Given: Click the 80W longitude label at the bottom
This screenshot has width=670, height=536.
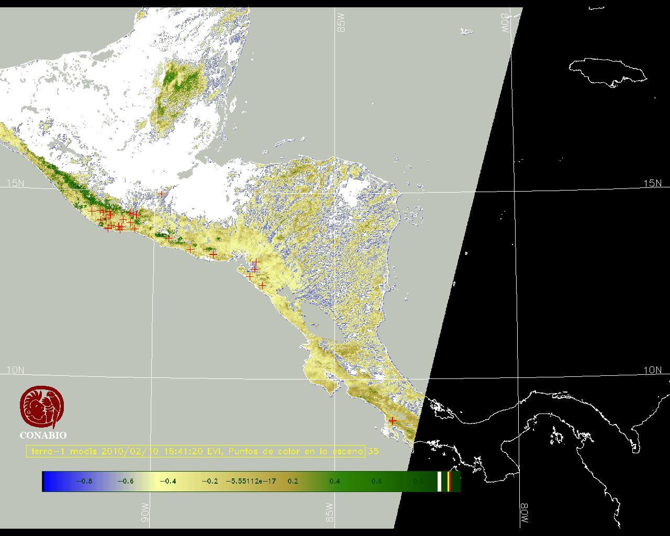Looking at the screenshot, I should coord(524,514).
